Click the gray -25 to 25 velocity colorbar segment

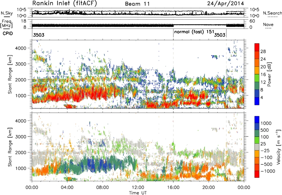[257, 147]
